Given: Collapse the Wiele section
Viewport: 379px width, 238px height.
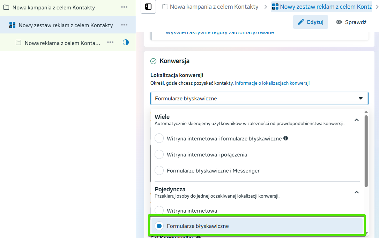Looking at the screenshot, I should (x=356, y=120).
